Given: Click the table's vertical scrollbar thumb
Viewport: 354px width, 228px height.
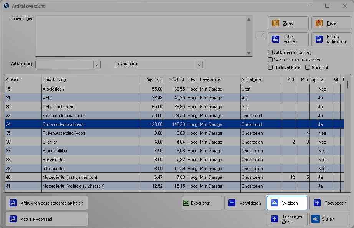Looking at the screenshot, I should pos(347,84).
